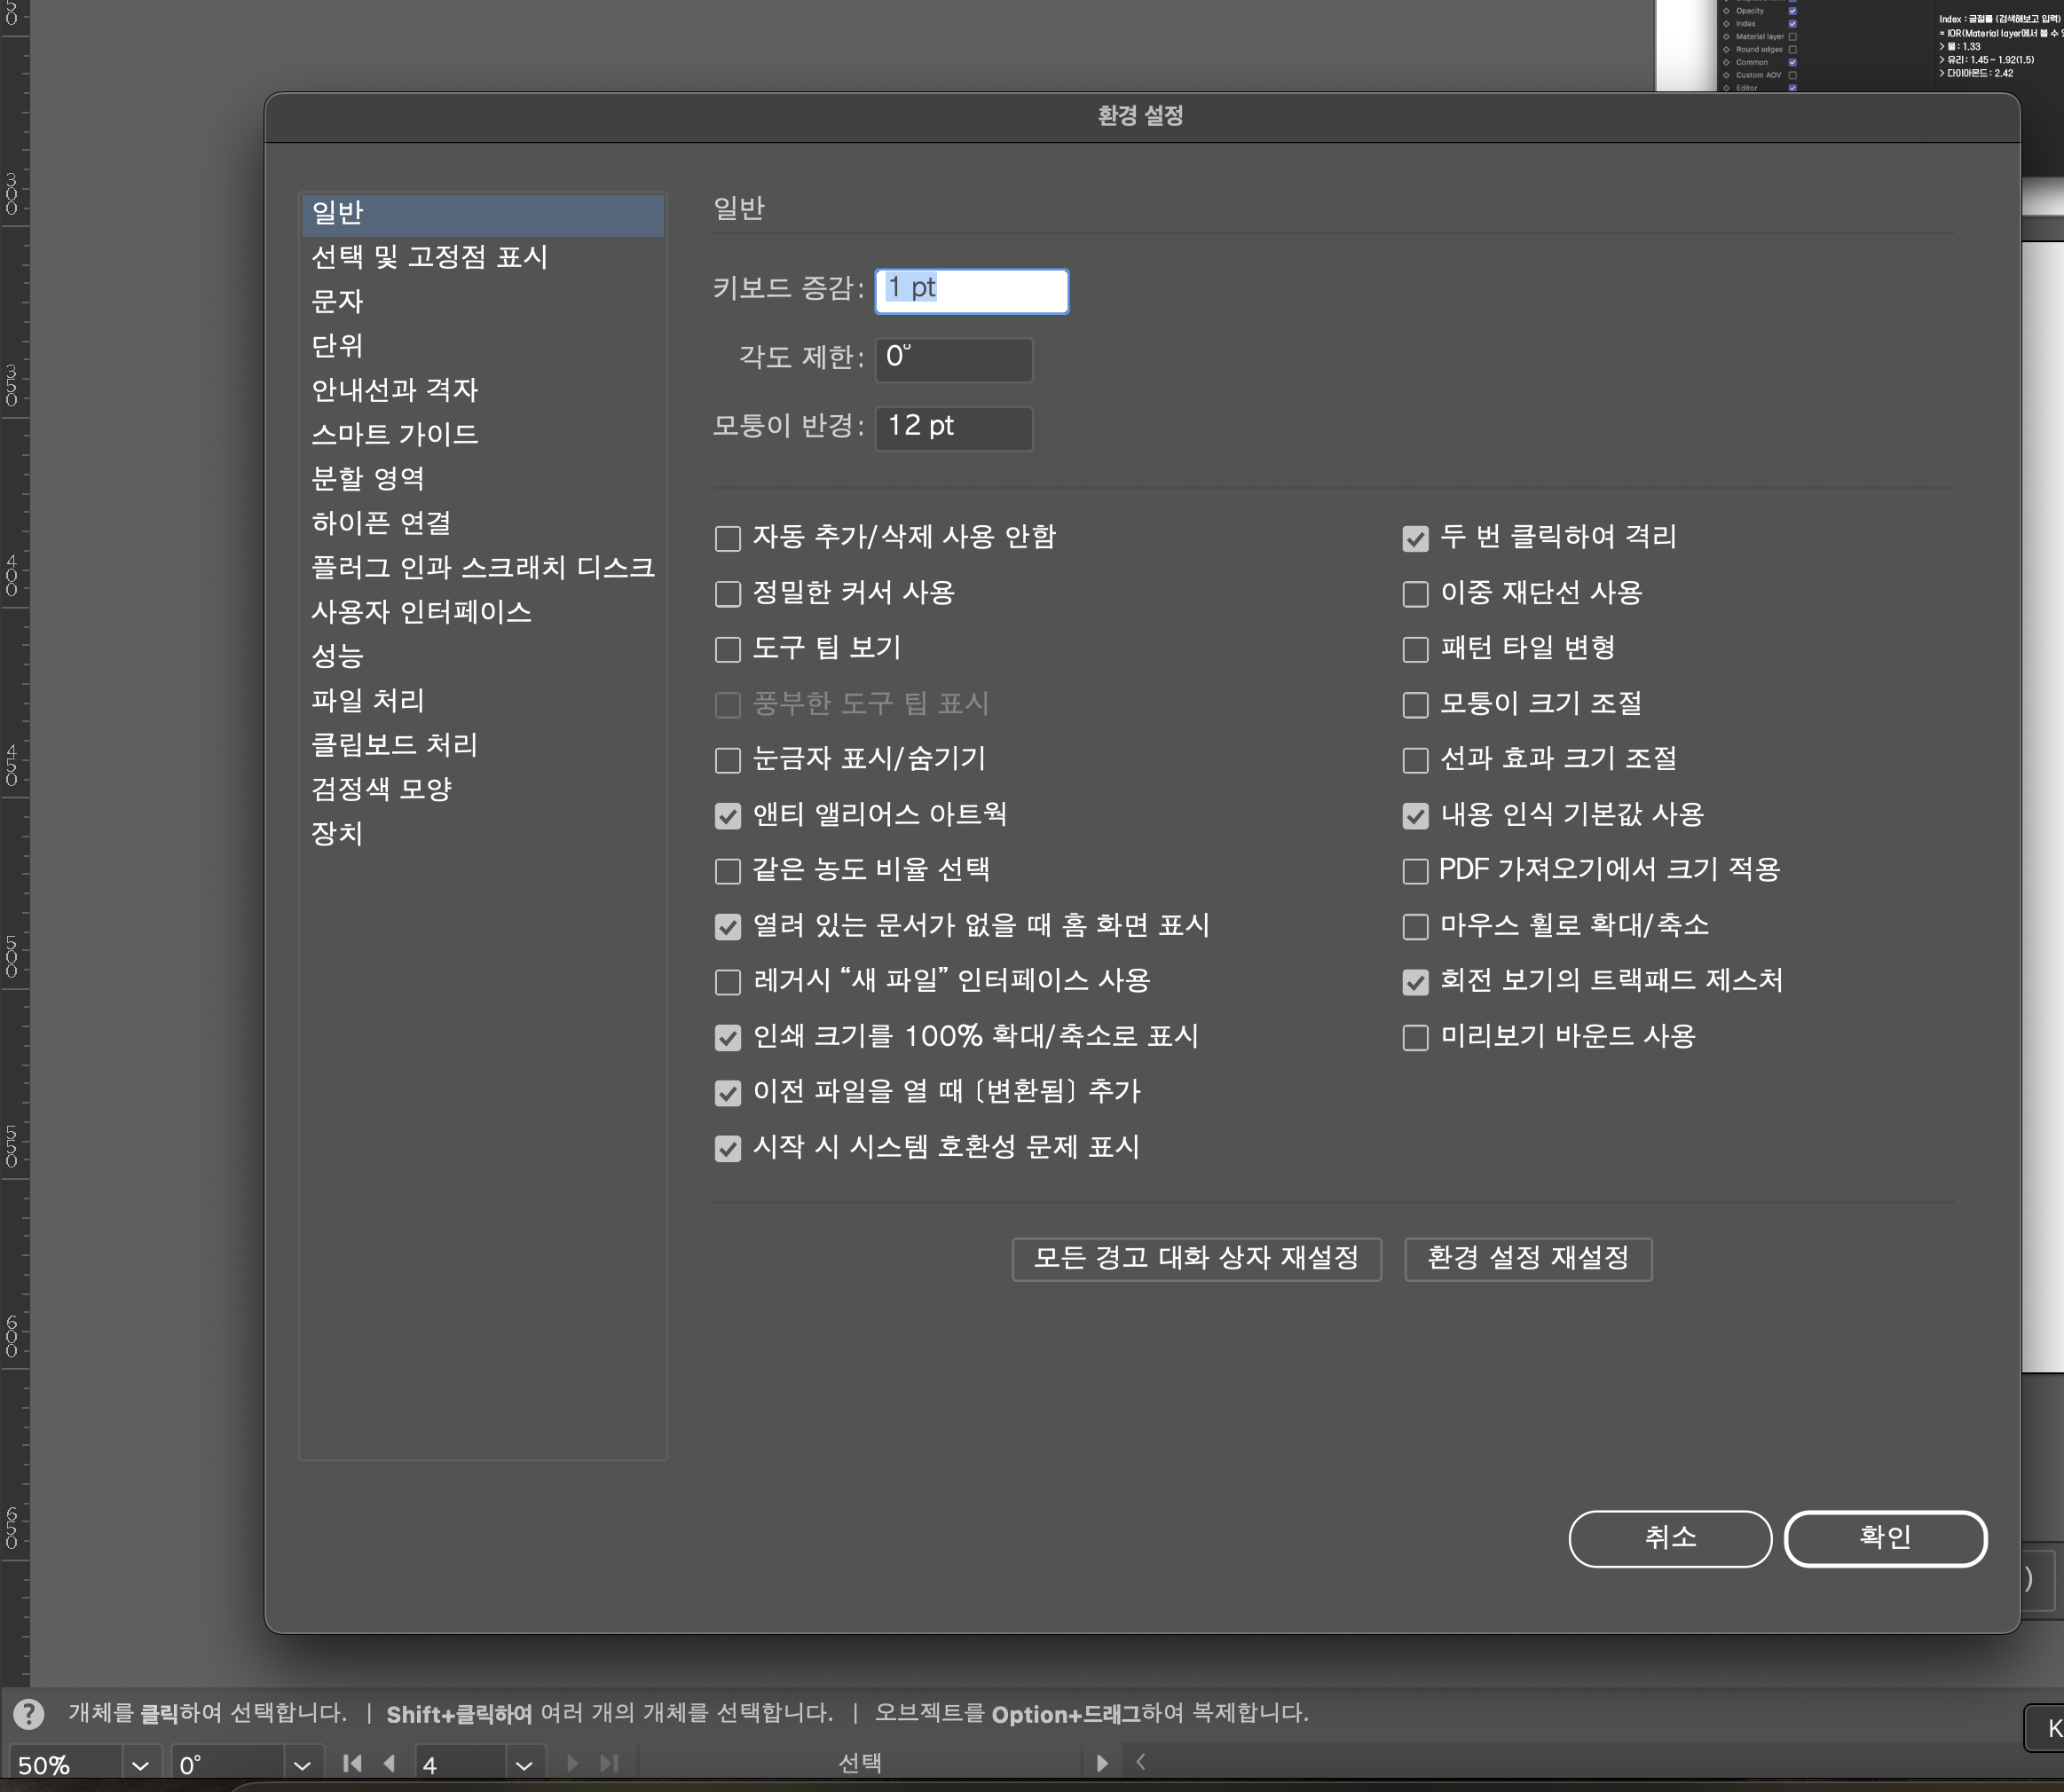
Task: Jump to the last artboard icon
Action: point(609,1763)
